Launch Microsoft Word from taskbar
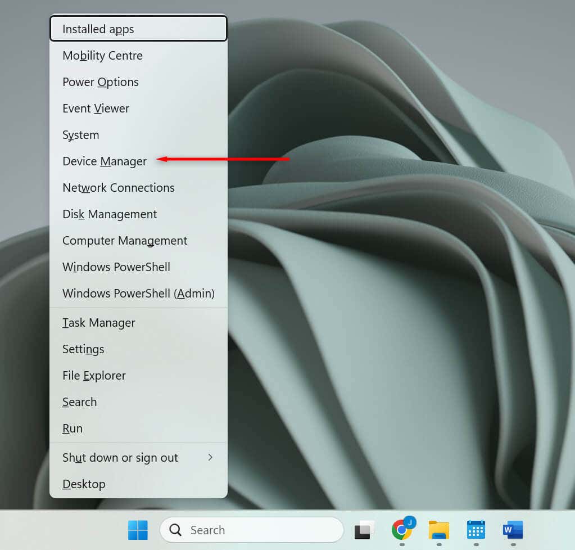The width and height of the screenshot is (575, 550). point(513,530)
